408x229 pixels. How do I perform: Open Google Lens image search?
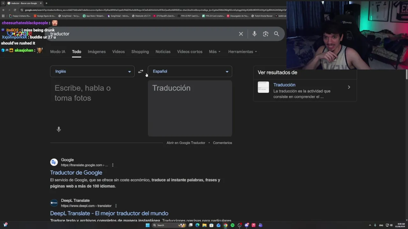(266, 34)
